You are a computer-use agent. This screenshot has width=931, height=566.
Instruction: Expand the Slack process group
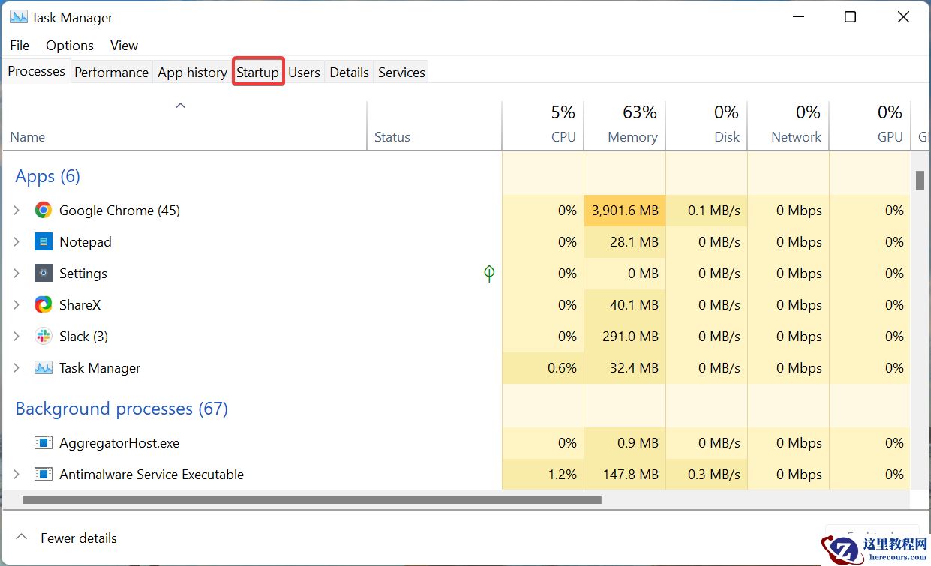[x=17, y=337]
